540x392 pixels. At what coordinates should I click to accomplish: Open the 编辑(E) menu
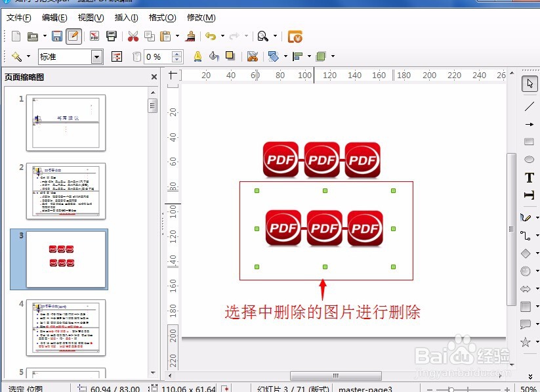(x=54, y=18)
